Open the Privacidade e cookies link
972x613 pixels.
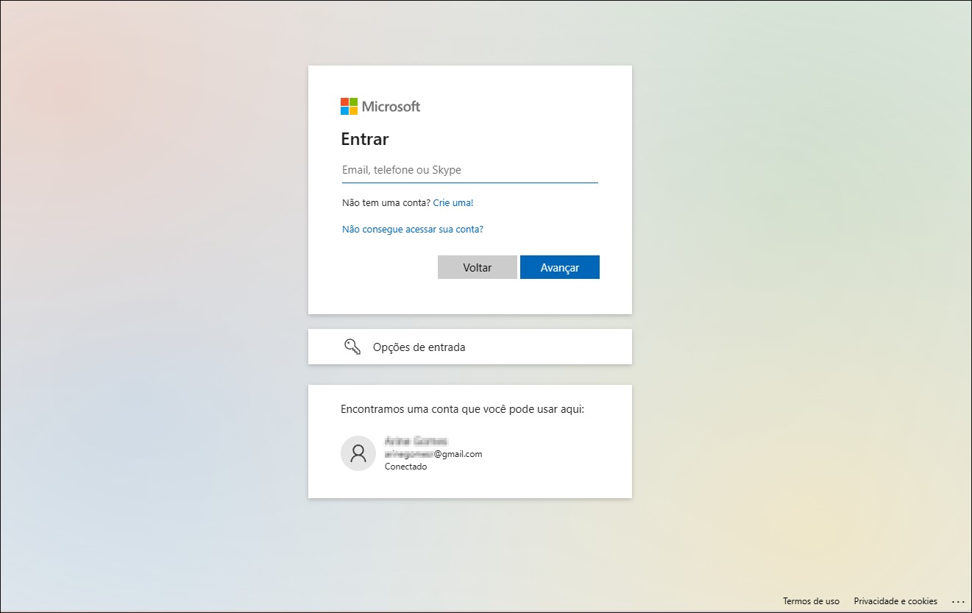click(x=895, y=601)
